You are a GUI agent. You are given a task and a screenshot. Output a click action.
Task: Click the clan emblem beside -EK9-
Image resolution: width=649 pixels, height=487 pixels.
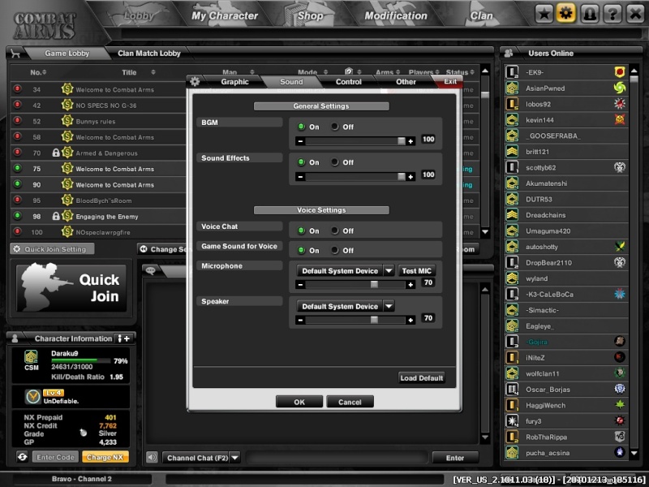click(x=620, y=72)
